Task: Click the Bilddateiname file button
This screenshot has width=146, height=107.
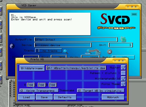Action: [32, 68]
